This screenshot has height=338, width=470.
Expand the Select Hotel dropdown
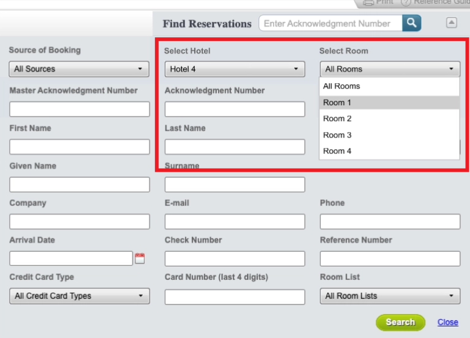[x=235, y=69]
